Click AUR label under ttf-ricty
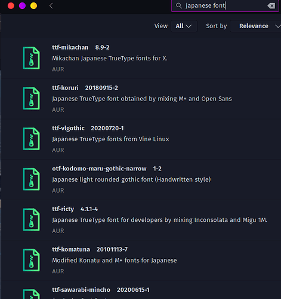Image resolution: width=281 pixels, height=299 pixels. pos(58,231)
